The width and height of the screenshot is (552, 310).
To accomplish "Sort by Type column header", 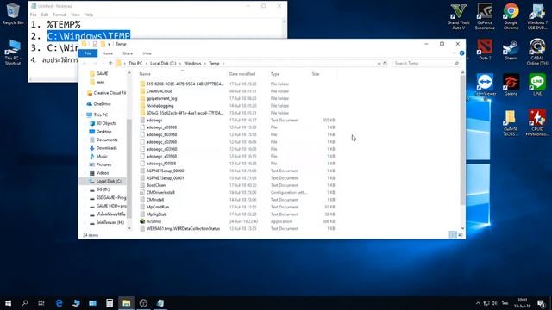I will pyautogui.click(x=289, y=74).
